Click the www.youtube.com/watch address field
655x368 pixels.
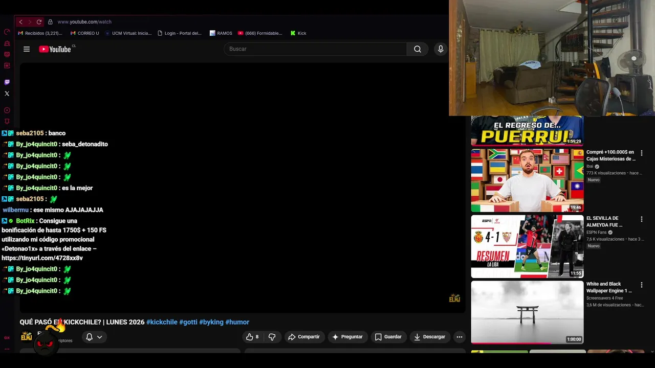(84, 22)
